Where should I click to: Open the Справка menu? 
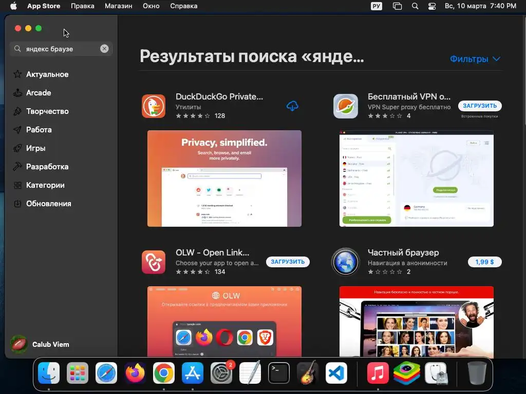(x=183, y=6)
